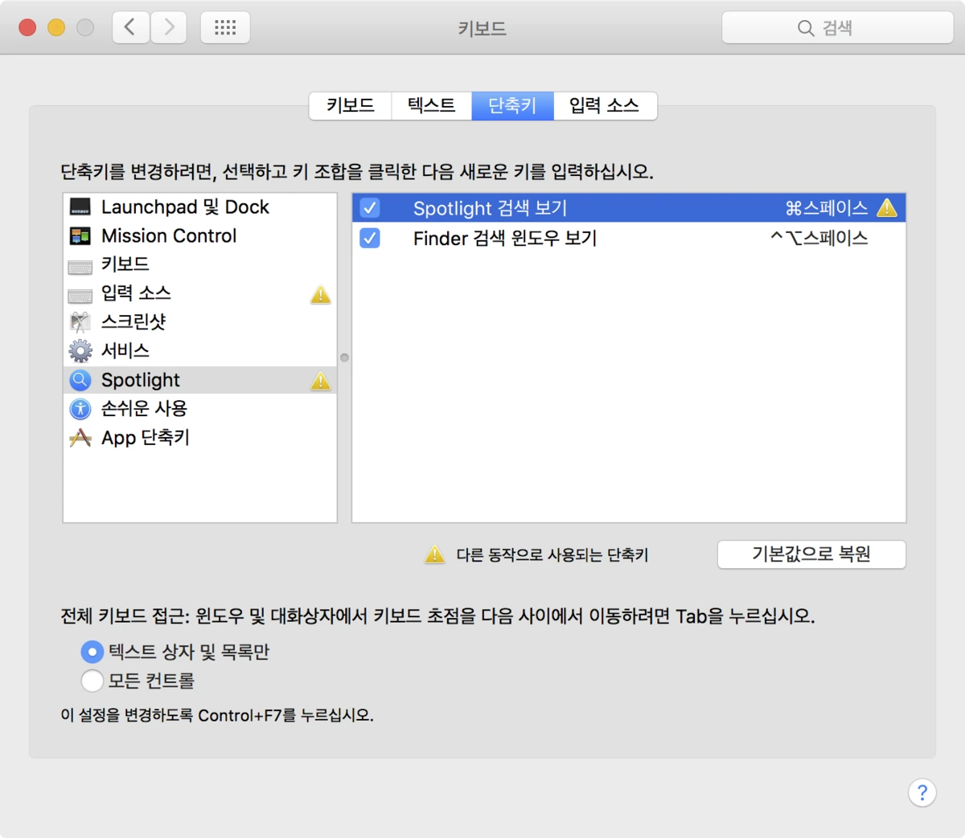The width and height of the screenshot is (965, 838).
Task: Select the 단축키 tab
Action: click(x=513, y=105)
